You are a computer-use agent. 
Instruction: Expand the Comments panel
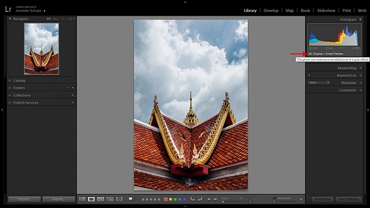[x=360, y=90]
